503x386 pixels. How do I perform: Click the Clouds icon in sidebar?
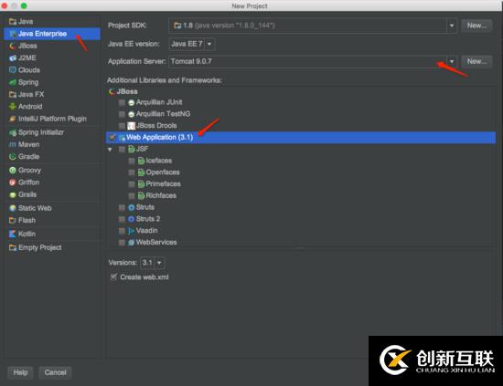(x=13, y=69)
